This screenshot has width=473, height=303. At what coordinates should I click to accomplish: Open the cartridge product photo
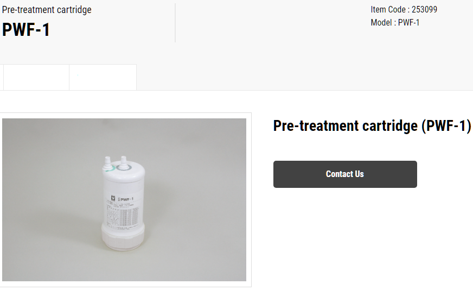coord(124,200)
